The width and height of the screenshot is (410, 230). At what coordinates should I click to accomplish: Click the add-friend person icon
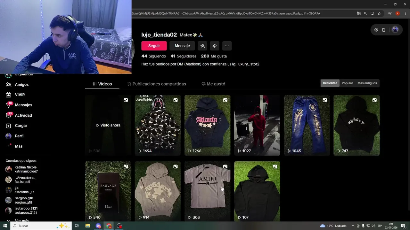[x=202, y=46]
